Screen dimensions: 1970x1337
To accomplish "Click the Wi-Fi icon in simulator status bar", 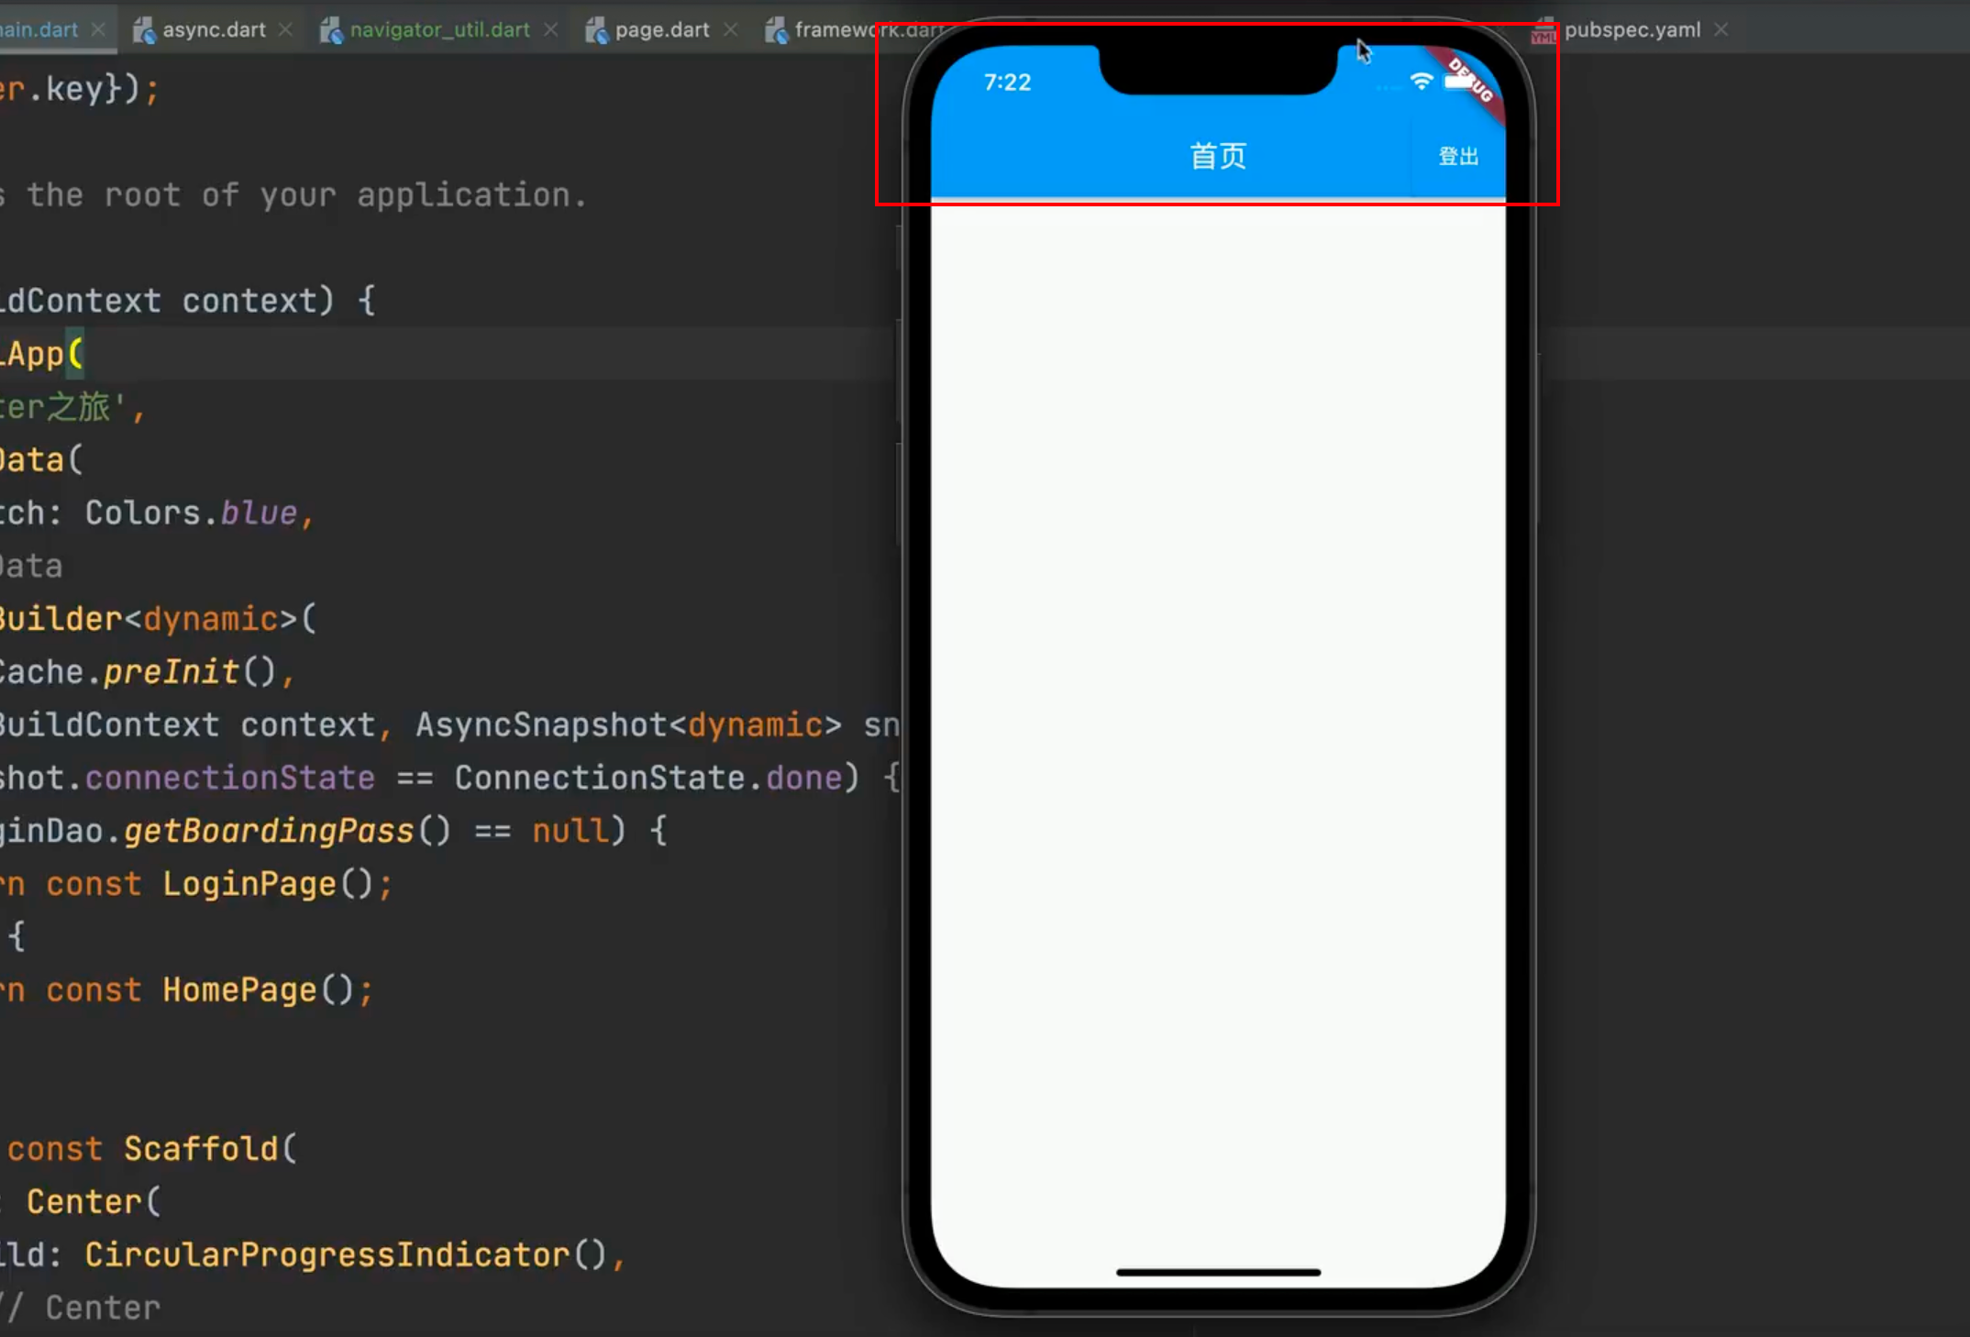I will point(1421,82).
